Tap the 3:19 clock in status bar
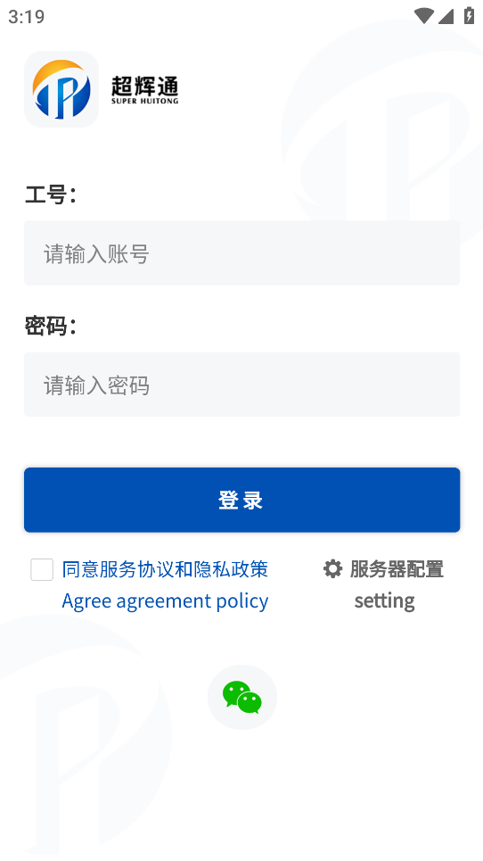The image size is (483, 861). point(27,16)
